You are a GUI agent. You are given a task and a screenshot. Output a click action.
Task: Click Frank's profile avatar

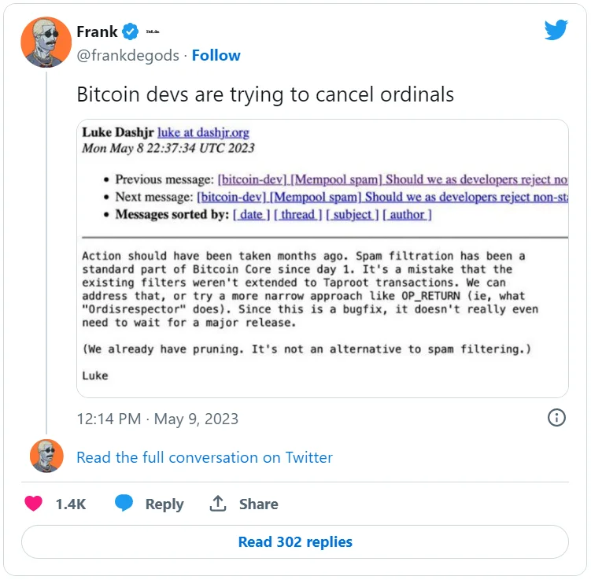(x=46, y=42)
